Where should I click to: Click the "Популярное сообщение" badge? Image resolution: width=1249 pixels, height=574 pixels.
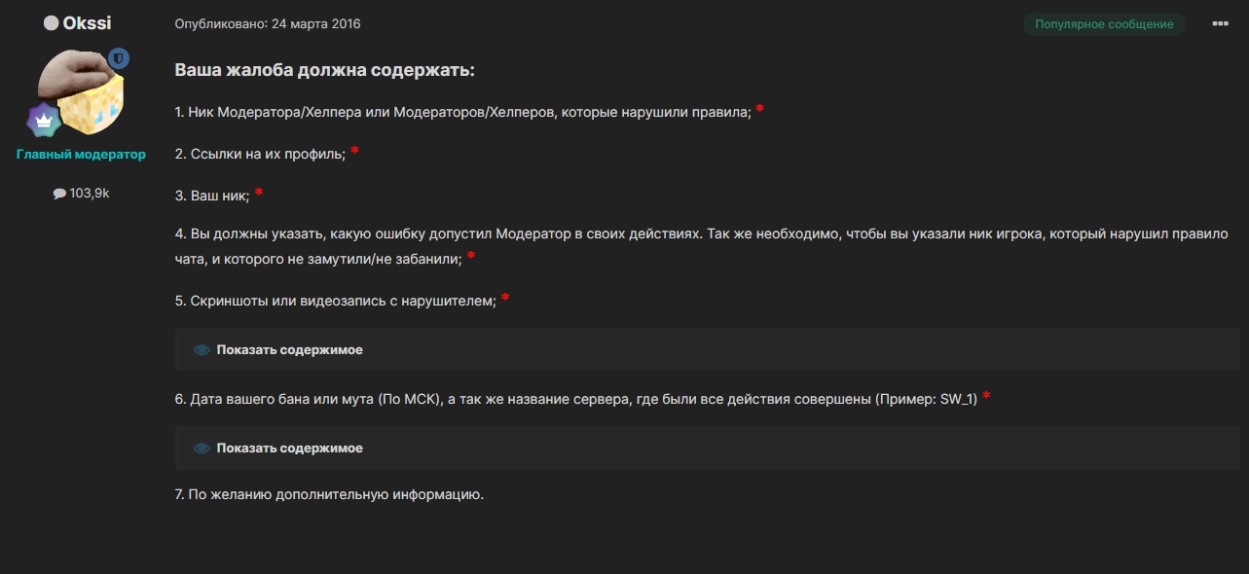tap(1104, 24)
